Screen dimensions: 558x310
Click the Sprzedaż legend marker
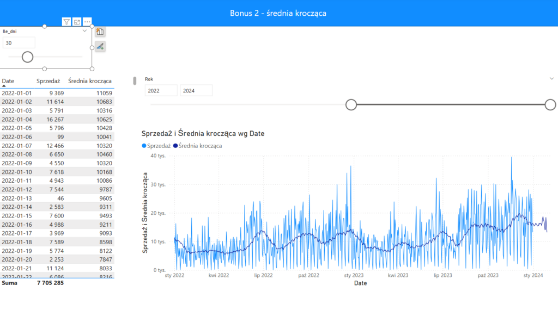coord(144,146)
